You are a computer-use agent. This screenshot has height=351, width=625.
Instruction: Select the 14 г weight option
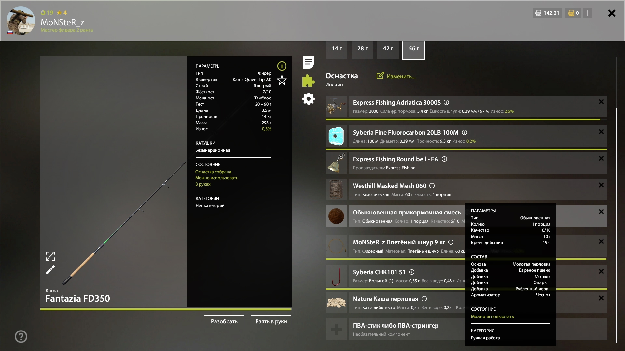(x=337, y=49)
